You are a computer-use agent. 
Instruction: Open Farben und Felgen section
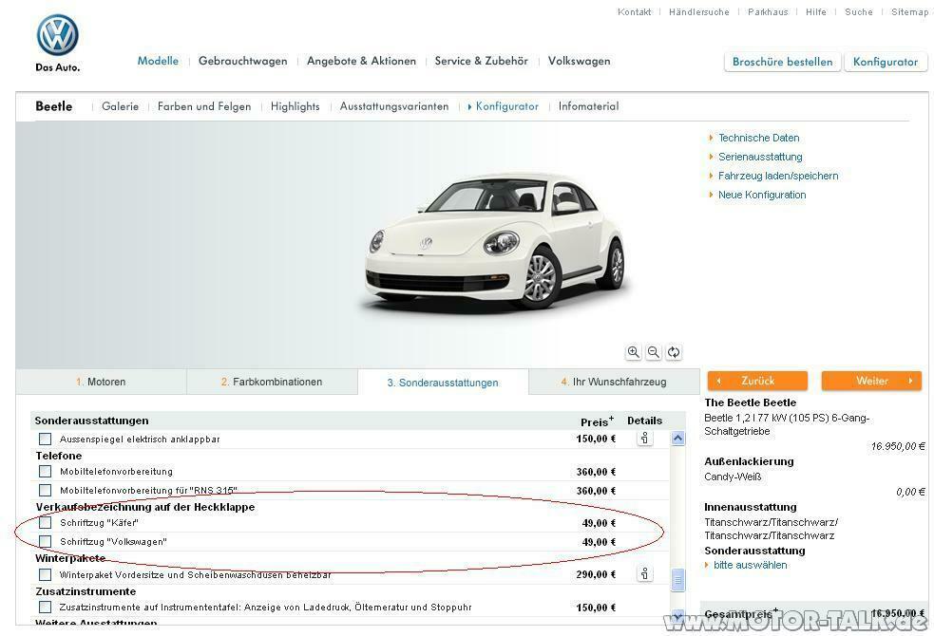point(204,106)
